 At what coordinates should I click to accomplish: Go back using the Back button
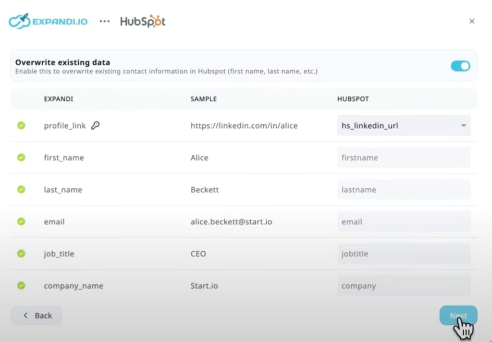(36, 316)
